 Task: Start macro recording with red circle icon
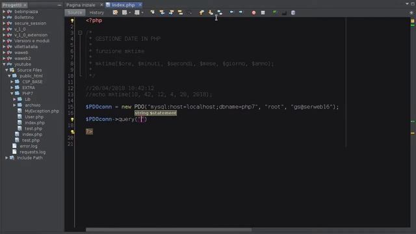pos(253,13)
